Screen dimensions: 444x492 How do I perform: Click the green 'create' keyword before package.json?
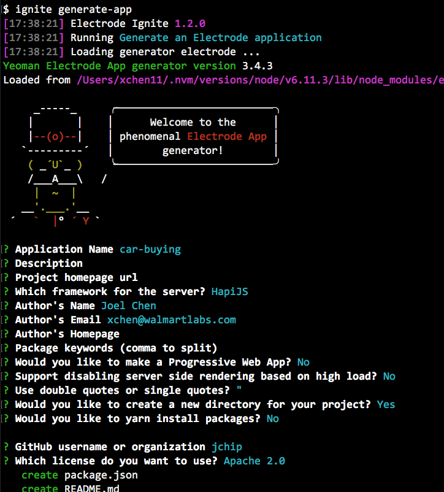40,475
